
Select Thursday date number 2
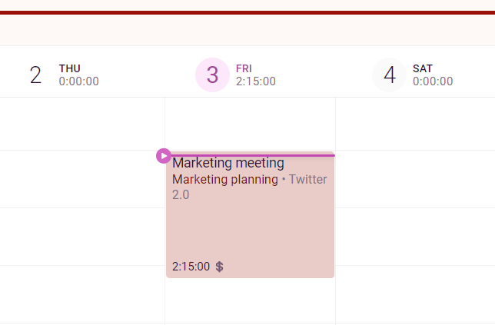(x=35, y=75)
